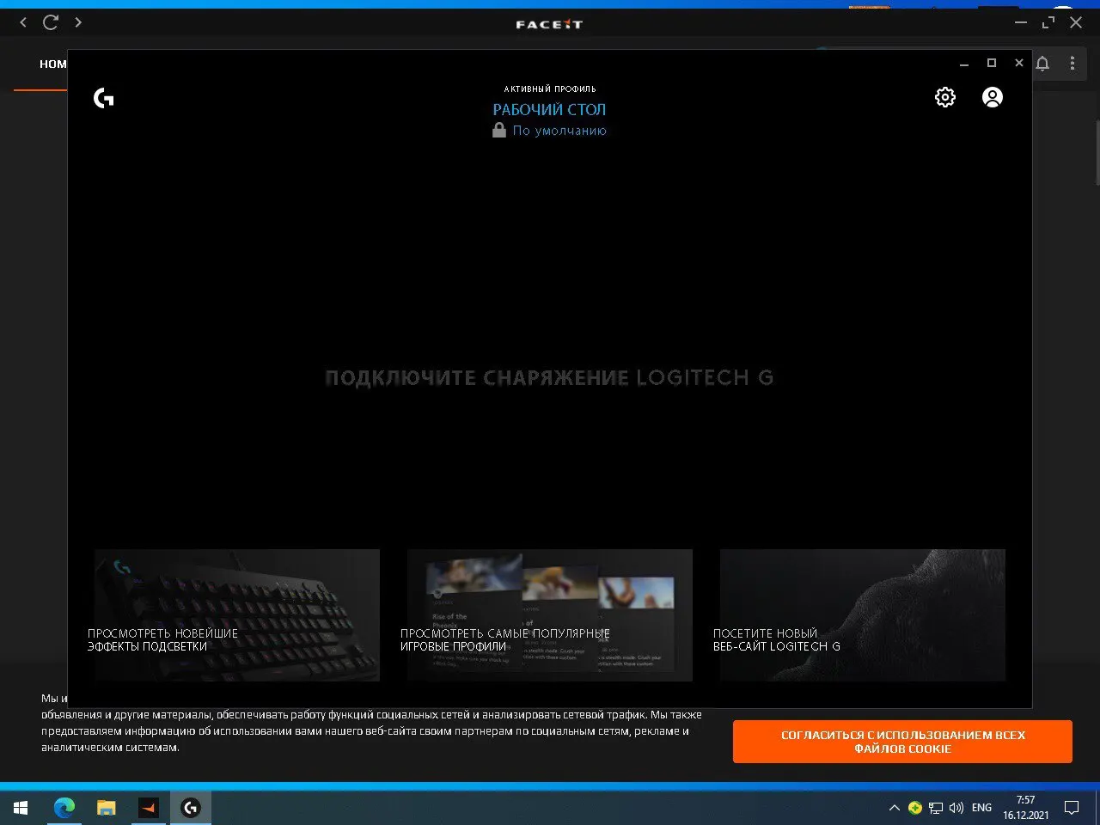
Task: Open FACEIT notifications bell
Action: (x=1042, y=64)
